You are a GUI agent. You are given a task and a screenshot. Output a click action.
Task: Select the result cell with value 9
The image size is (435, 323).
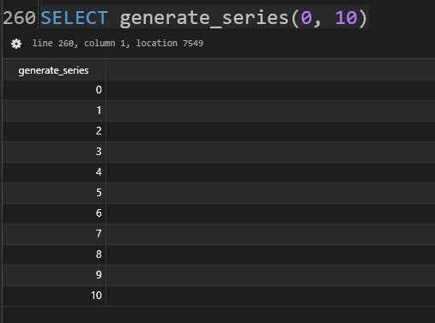click(54, 275)
